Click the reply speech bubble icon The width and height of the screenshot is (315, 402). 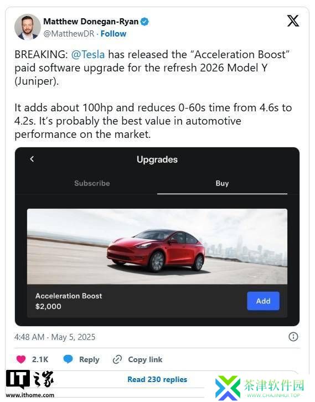[x=68, y=359]
